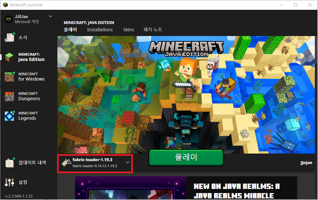Select the 'Java Edition' sidebar label

31,59
